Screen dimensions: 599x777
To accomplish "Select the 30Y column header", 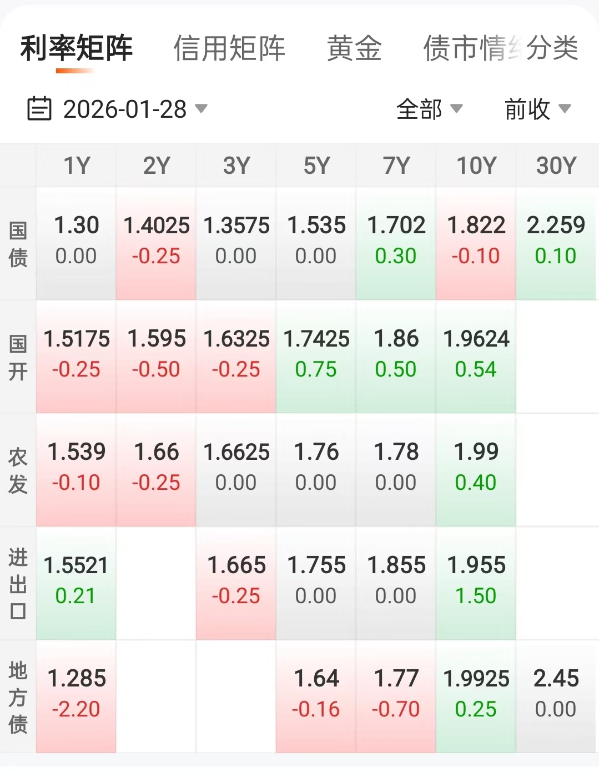I will (x=556, y=166).
